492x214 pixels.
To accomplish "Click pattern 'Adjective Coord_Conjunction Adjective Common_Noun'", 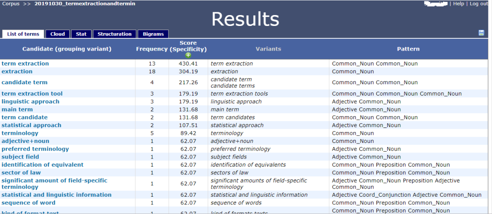I will pyautogui.click(x=406, y=194).
